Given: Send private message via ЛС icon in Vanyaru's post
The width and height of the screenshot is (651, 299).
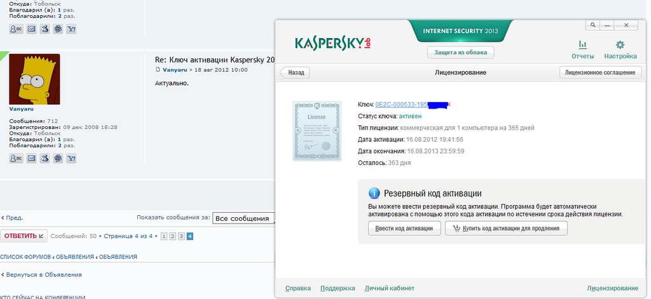Looking at the screenshot, I should tap(16, 158).
